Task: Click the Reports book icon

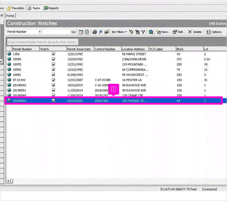Action: pos(45,8)
